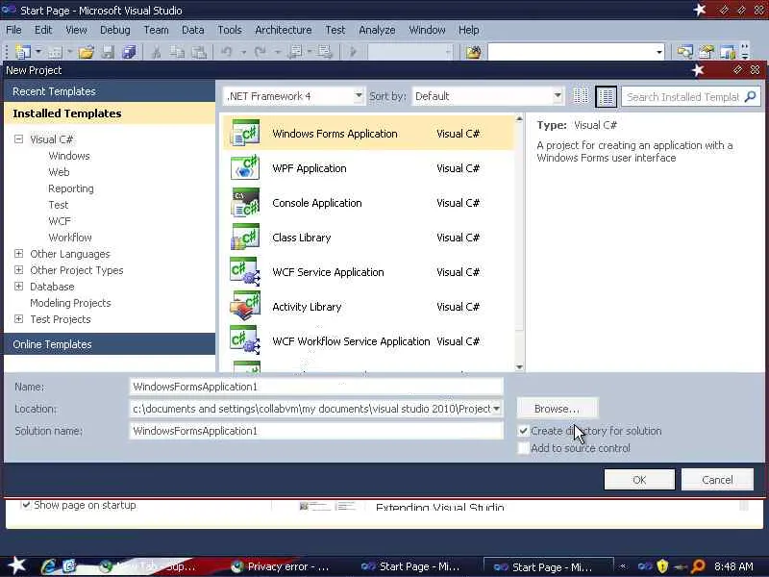Image resolution: width=769 pixels, height=577 pixels.
Task: Click the security shield tray icon
Action: (x=662, y=566)
